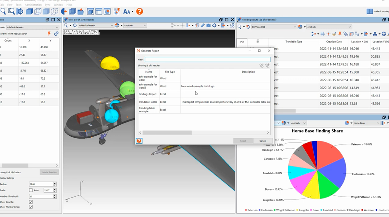Open the Tools menu
The height and width of the screenshot is (217, 389).
(x=18, y=5)
